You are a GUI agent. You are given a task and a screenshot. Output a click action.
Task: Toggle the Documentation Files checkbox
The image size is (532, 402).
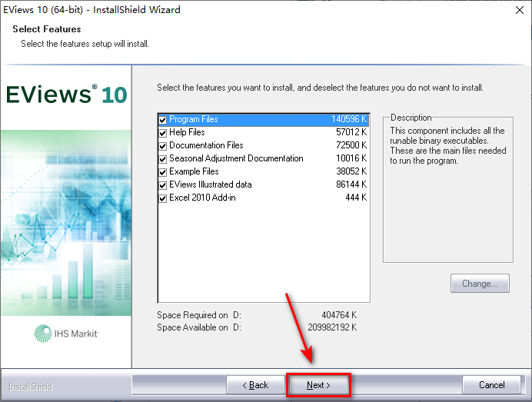163,146
